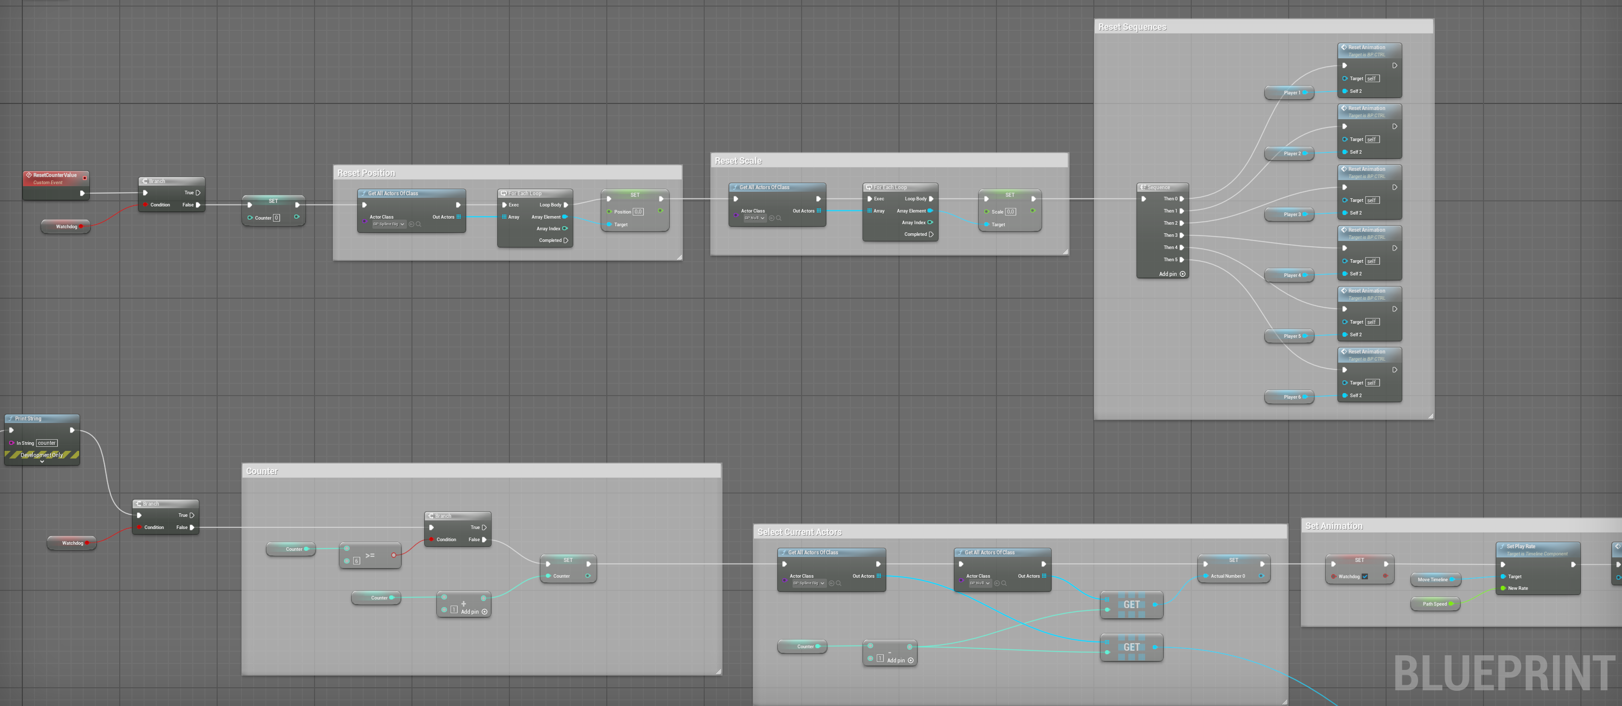Image resolution: width=1622 pixels, height=706 pixels.
Task: Select the lower GET array node
Action: [x=1131, y=648]
